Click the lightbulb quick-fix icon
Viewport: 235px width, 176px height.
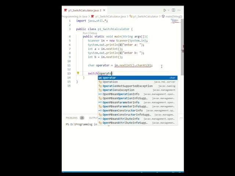pyautogui.click(x=78, y=73)
